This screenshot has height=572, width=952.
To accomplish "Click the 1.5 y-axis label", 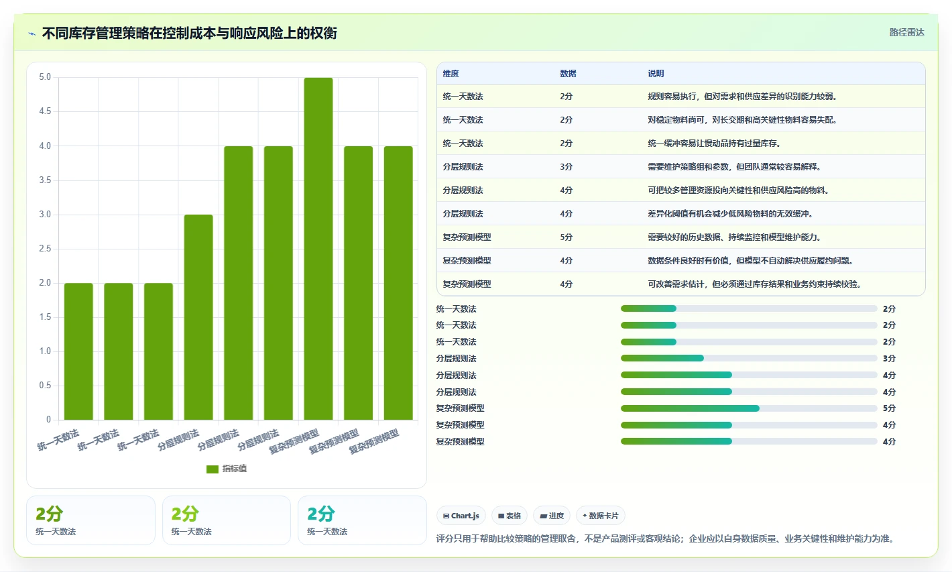I will click(x=45, y=317).
